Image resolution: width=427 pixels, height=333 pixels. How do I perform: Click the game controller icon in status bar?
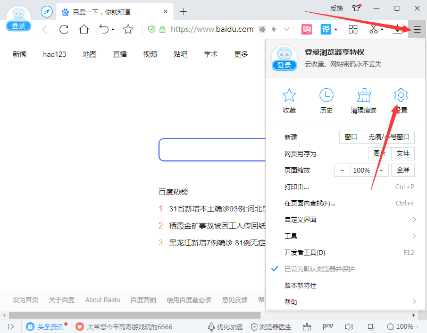click(328, 327)
